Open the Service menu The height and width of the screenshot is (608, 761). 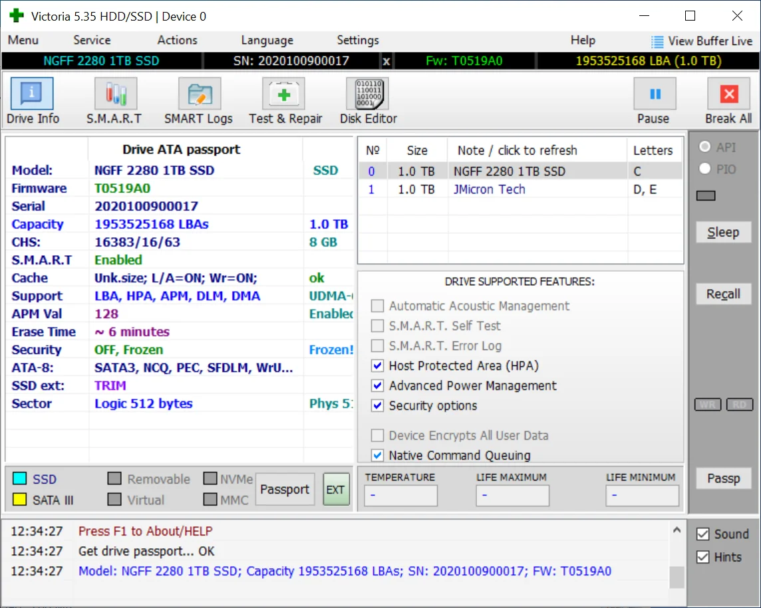pyautogui.click(x=92, y=41)
